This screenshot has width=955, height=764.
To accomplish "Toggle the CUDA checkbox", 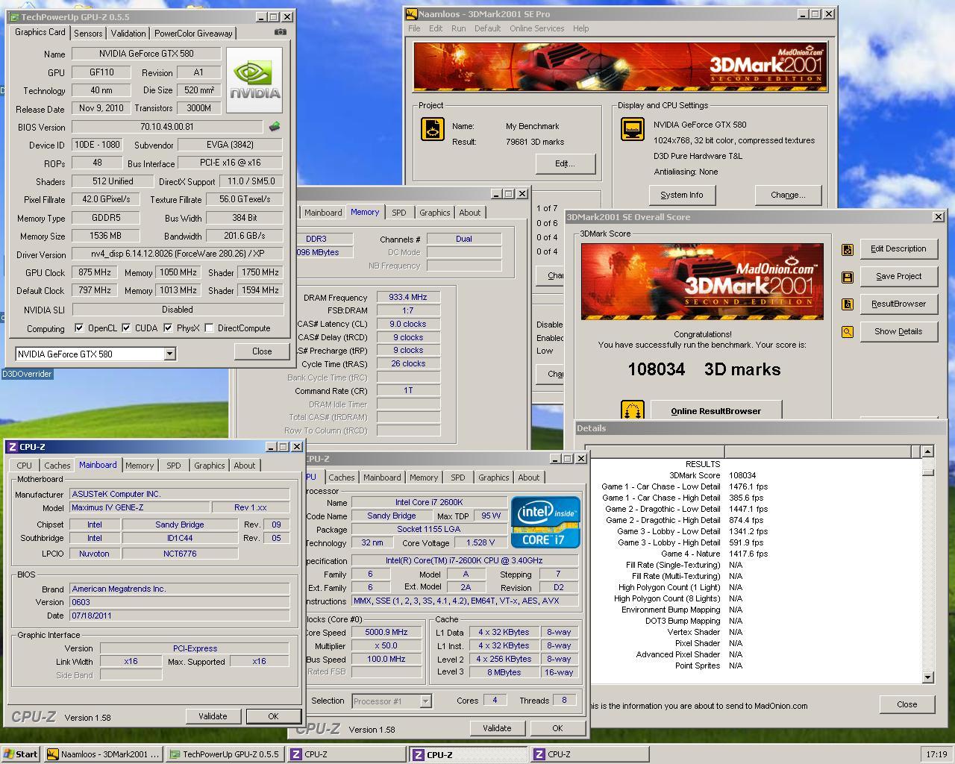I will [x=126, y=328].
